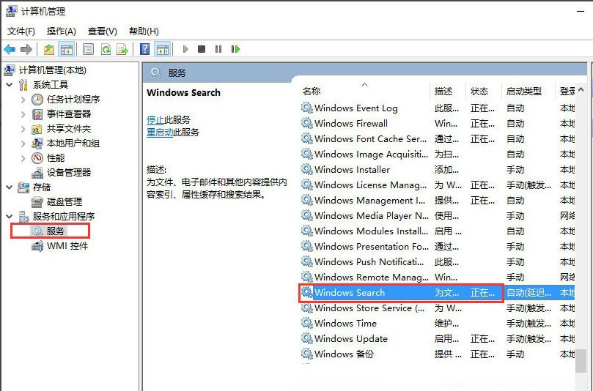Viewport: 593px width, 391px height.
Task: Select 共享文件夹 in the tree
Action: coord(69,129)
